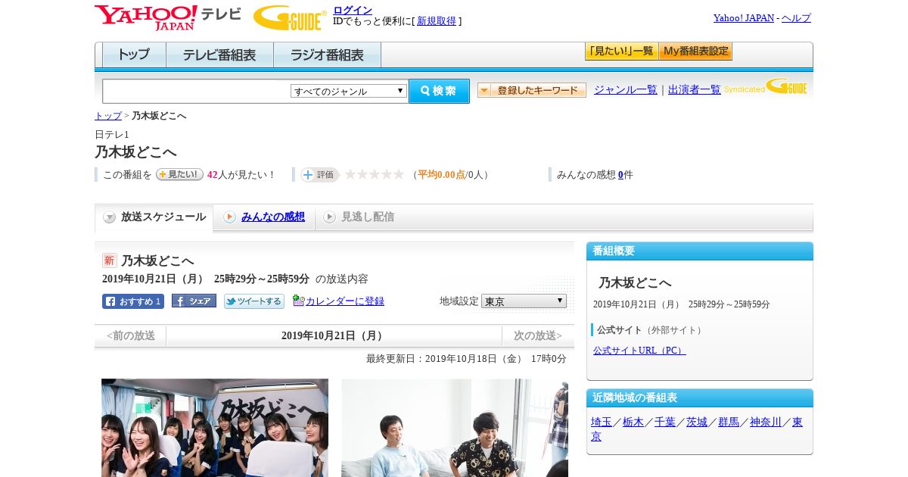Click the 番組概要 panel header

point(700,251)
